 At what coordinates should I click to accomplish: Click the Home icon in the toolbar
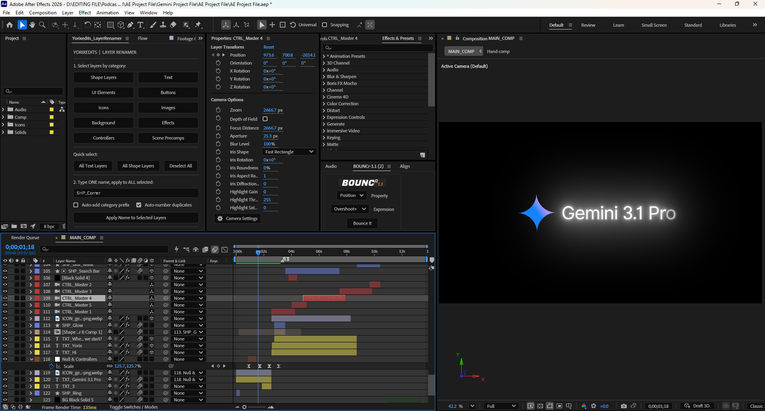(x=10, y=25)
